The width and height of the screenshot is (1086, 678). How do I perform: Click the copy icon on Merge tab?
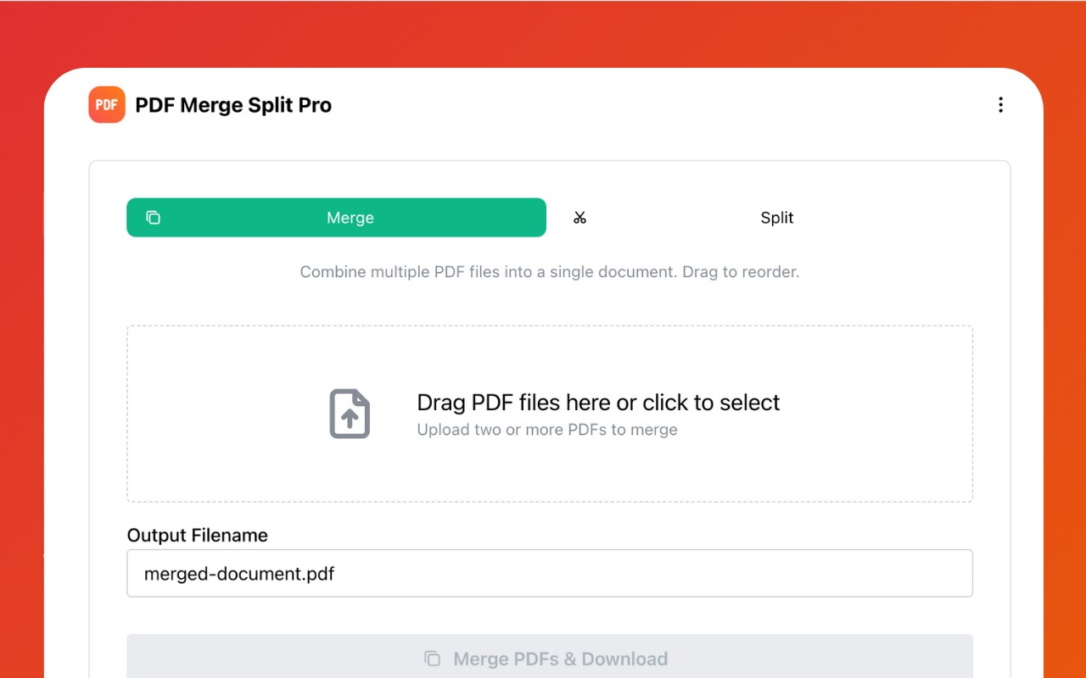click(x=153, y=218)
